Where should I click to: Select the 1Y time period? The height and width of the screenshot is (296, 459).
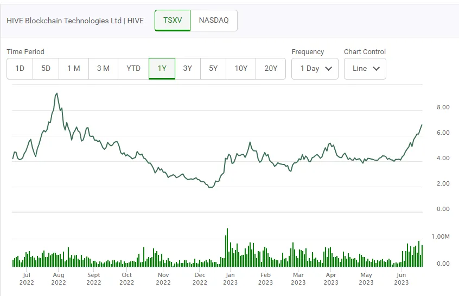click(x=162, y=69)
